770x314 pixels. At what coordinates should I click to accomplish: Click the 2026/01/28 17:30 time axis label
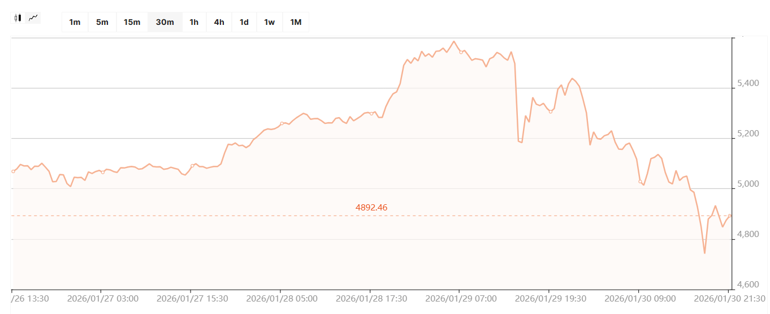(371, 298)
